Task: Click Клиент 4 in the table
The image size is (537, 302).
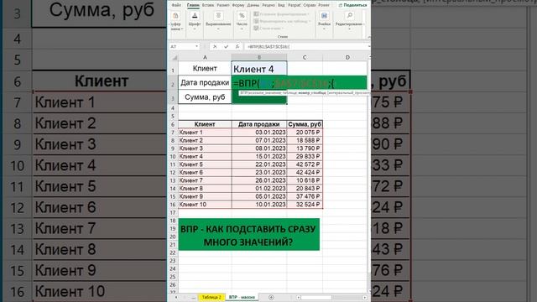Action: point(205,157)
